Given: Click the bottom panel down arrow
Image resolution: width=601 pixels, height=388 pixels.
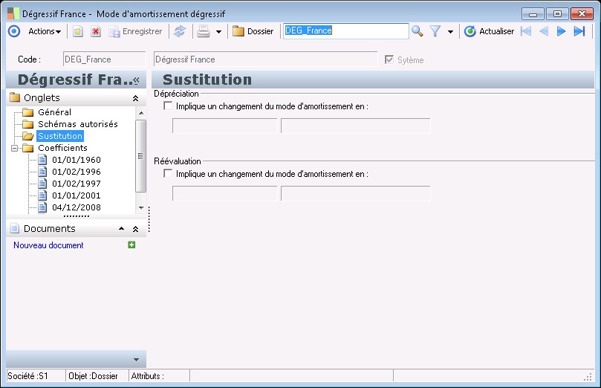Looking at the screenshot, I should click(136, 360).
